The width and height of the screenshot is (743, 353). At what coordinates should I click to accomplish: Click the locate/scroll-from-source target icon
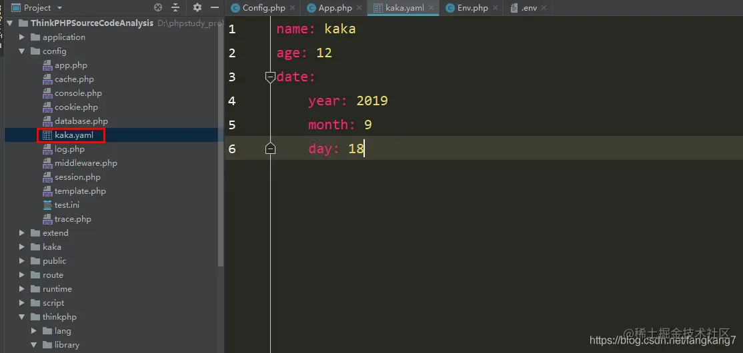[x=158, y=7]
